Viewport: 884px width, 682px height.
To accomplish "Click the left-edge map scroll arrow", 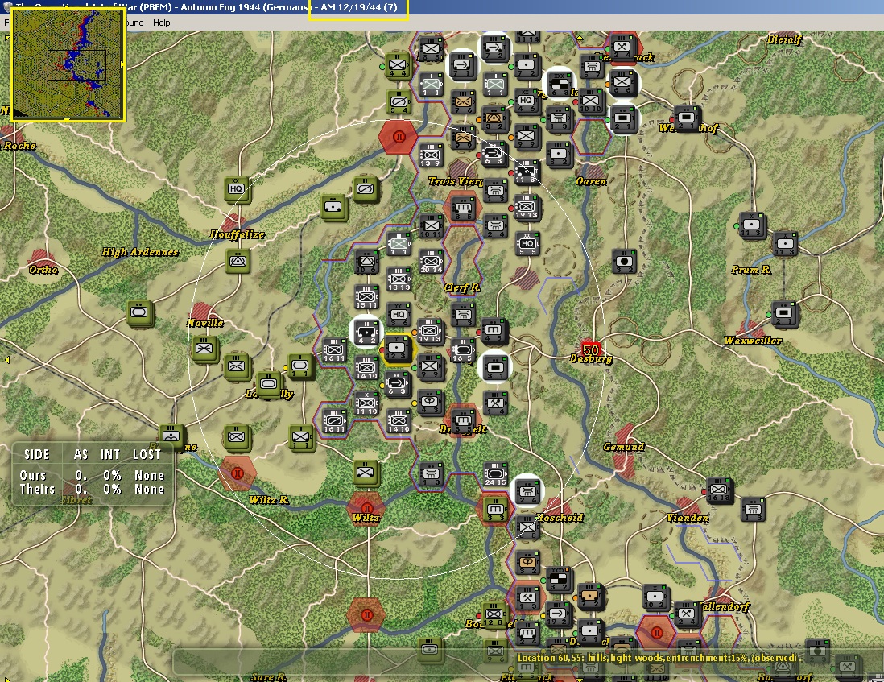I will coord(6,360).
